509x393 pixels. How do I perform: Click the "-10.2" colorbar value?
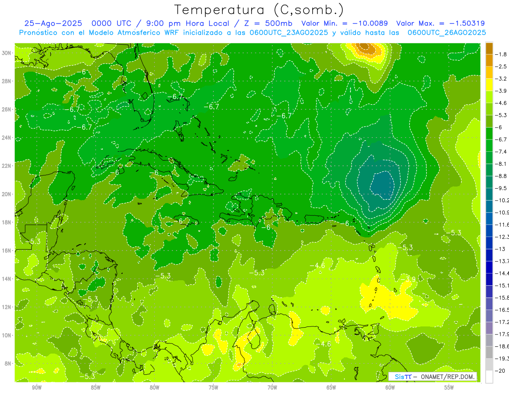(502, 200)
